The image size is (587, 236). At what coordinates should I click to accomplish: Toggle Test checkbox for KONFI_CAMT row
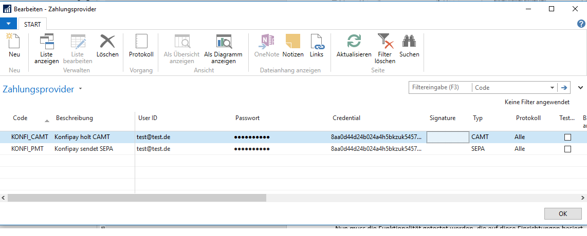(x=567, y=137)
